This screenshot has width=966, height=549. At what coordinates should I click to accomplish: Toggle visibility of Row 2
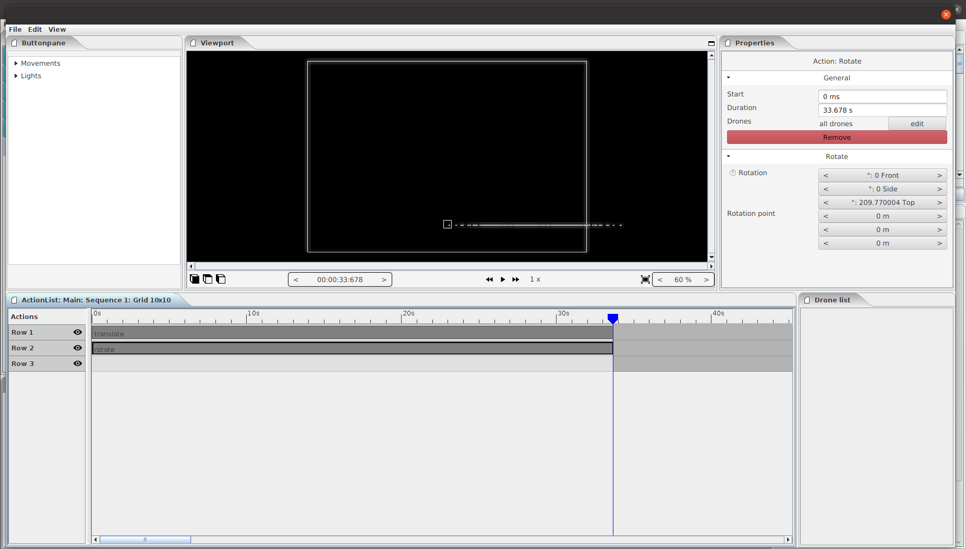click(x=78, y=348)
